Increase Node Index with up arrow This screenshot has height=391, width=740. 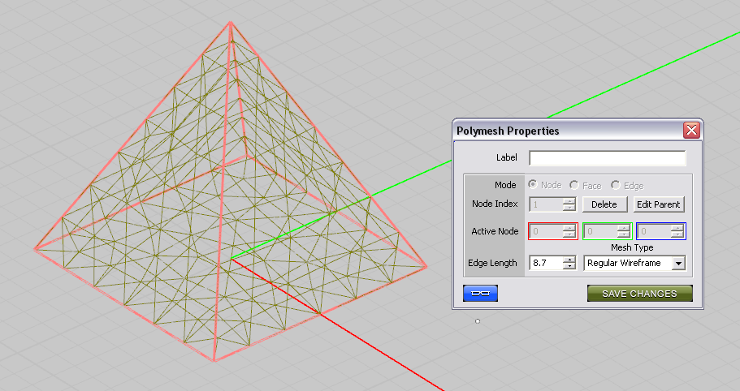[569, 201]
